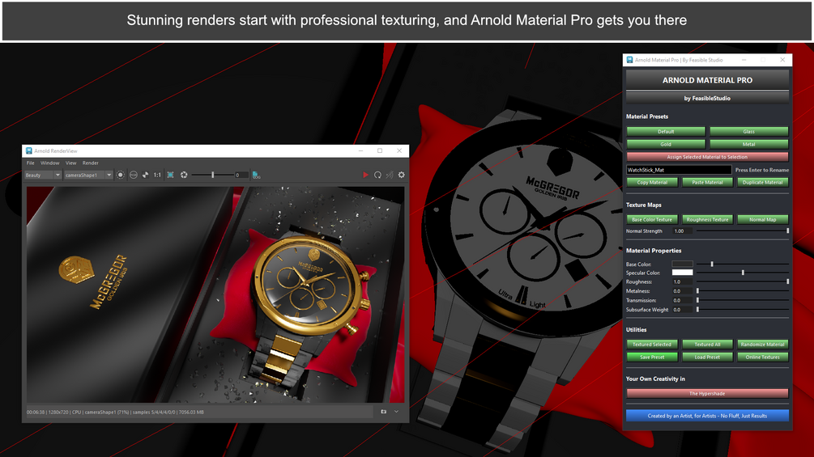Click the exposure value field showing 0
The width and height of the screenshot is (814, 457).
click(x=241, y=176)
